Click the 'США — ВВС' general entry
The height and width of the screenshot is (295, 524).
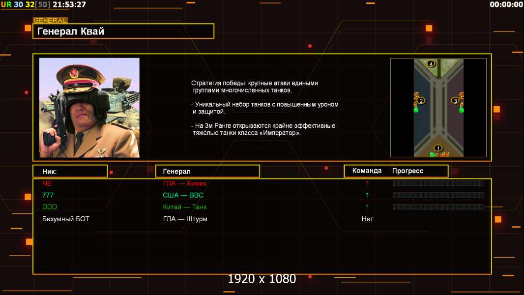pos(183,195)
